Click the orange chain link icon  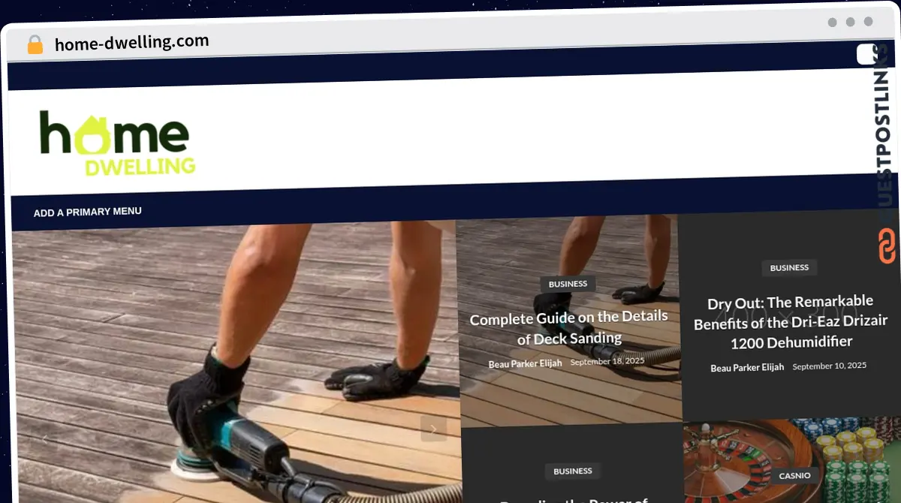point(887,246)
